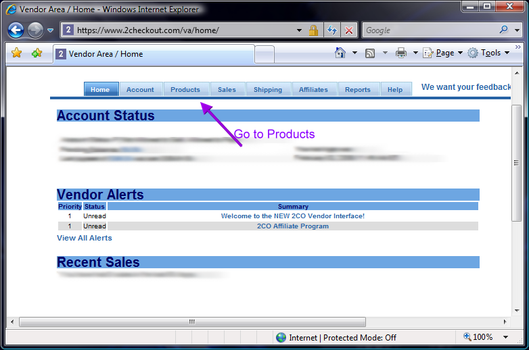Click the vertical scrollbar thumb
529x350 pixels.
point(517,163)
